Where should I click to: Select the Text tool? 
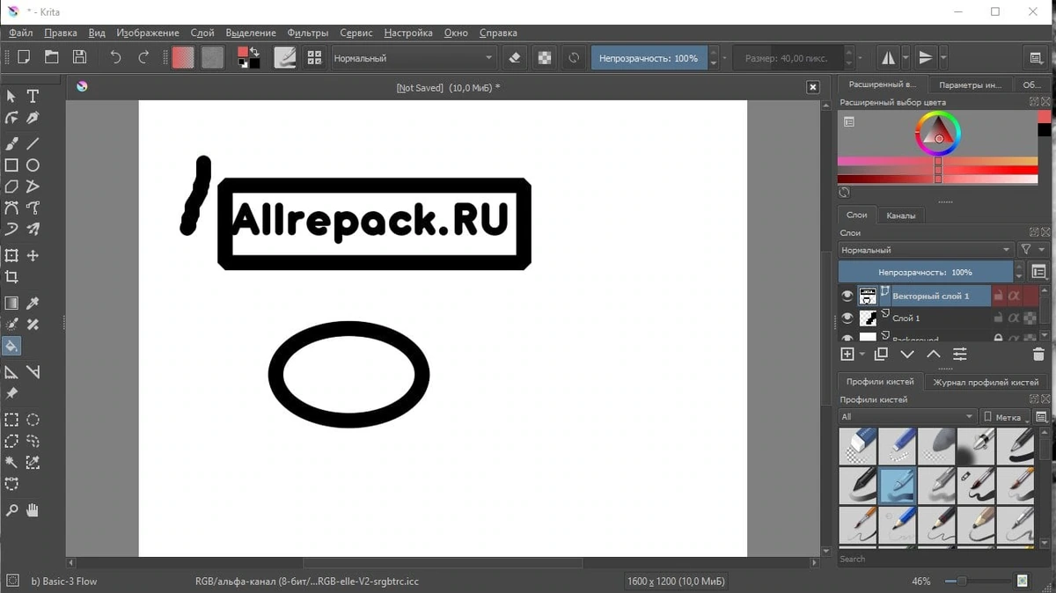(33, 96)
